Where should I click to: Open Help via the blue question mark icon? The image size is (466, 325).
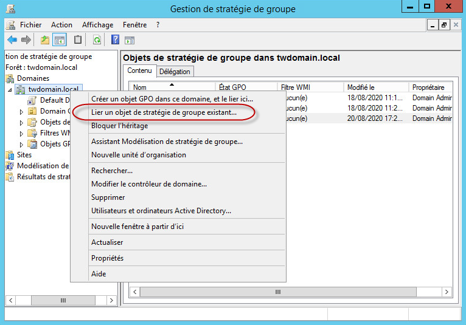pos(115,40)
